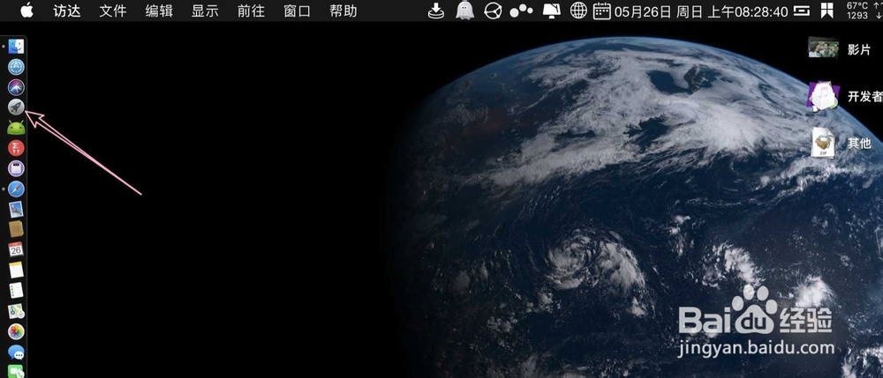Open the 显示 menu
The height and width of the screenshot is (378, 883).
click(x=205, y=11)
